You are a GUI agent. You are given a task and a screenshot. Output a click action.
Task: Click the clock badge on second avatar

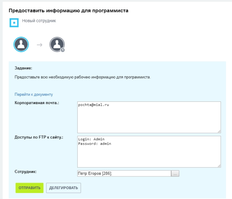62,50
